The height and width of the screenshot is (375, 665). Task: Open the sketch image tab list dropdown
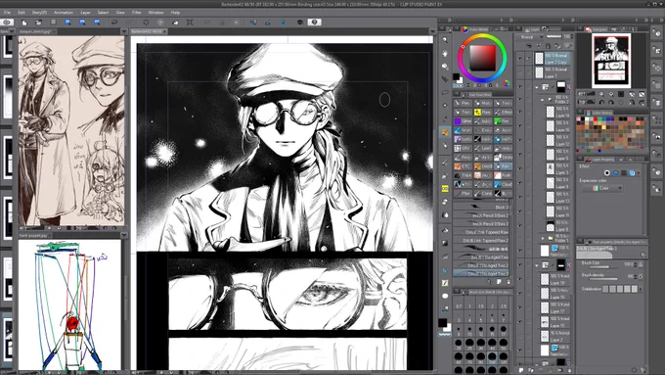pos(124,31)
